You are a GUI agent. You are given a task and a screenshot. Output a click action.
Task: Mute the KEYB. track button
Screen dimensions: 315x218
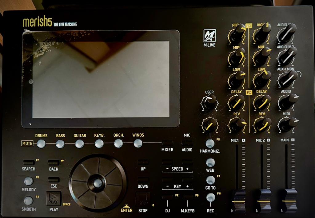click(99, 143)
